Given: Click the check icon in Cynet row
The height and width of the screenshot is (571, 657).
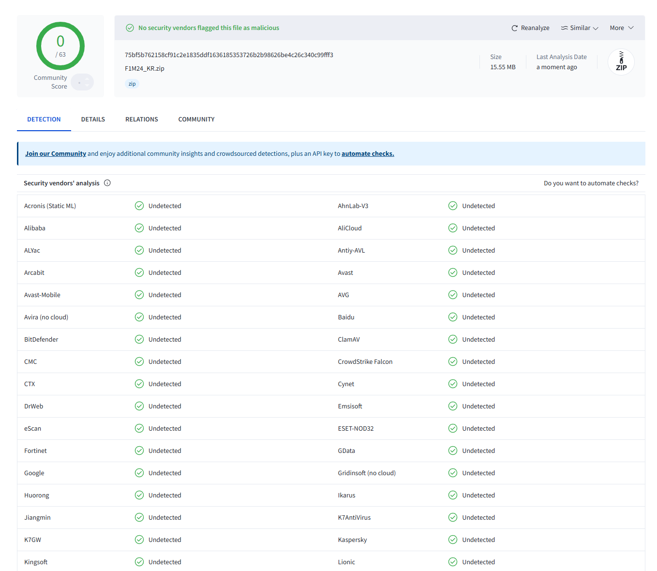Looking at the screenshot, I should [x=453, y=384].
